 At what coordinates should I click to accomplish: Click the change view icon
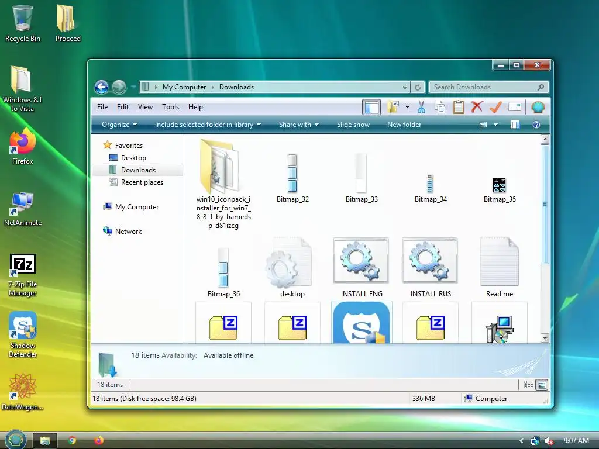pyautogui.click(x=483, y=125)
